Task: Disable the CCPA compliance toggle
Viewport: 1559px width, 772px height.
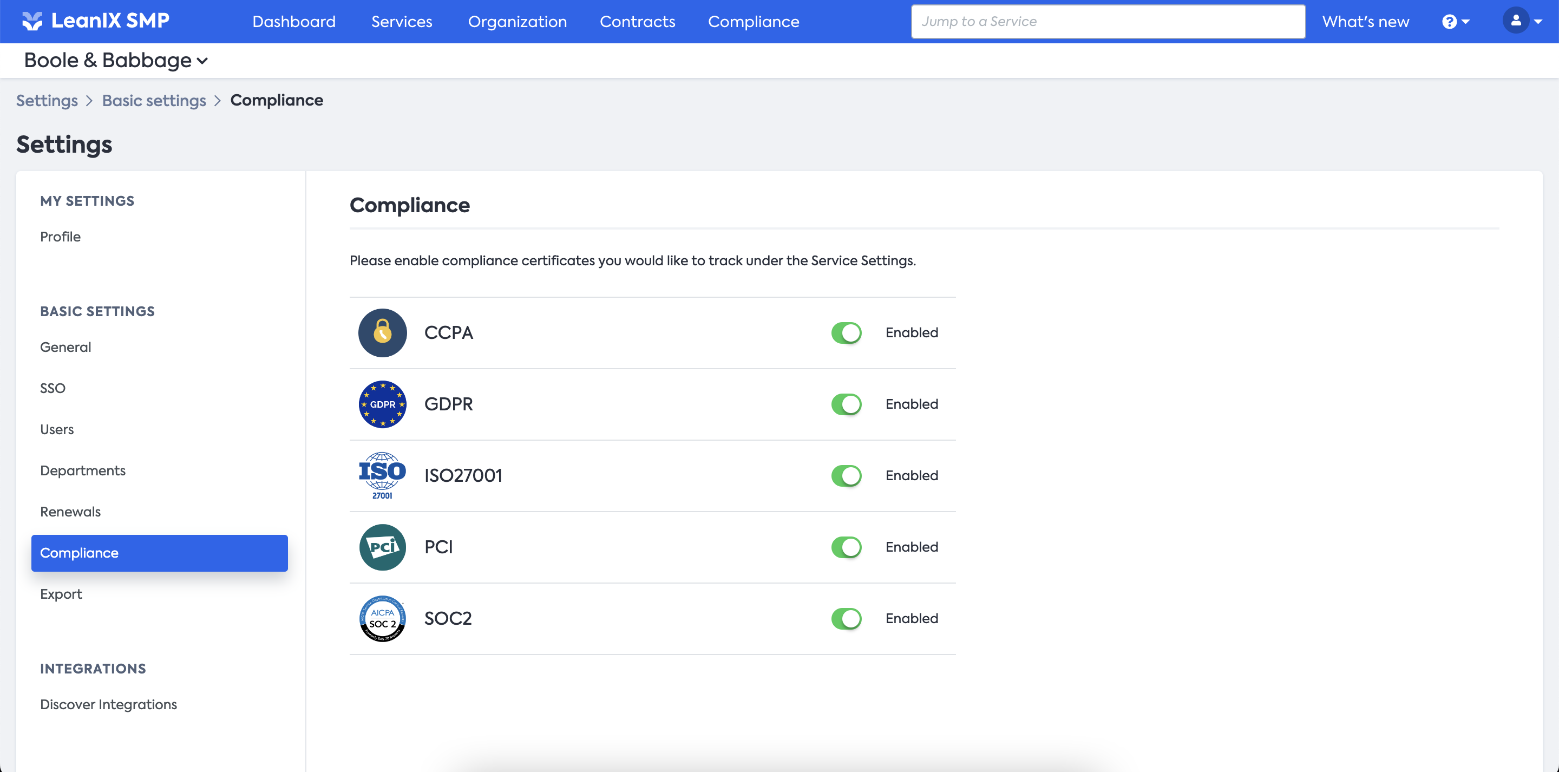Action: point(846,332)
